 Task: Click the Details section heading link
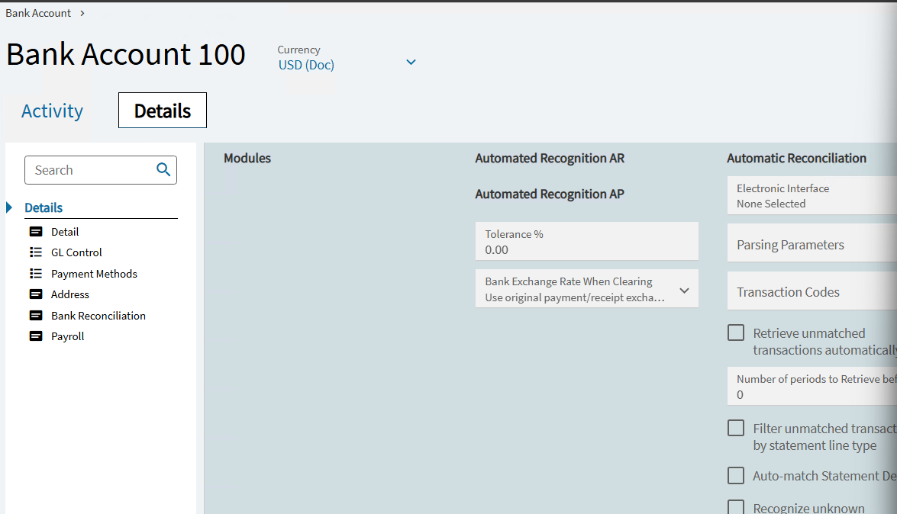tap(44, 207)
